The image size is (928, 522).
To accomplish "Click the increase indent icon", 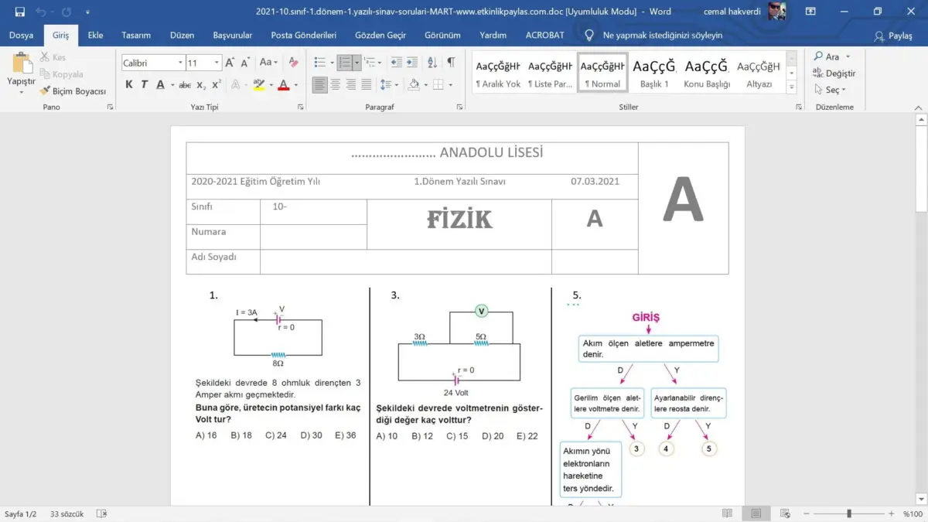I will (414, 63).
